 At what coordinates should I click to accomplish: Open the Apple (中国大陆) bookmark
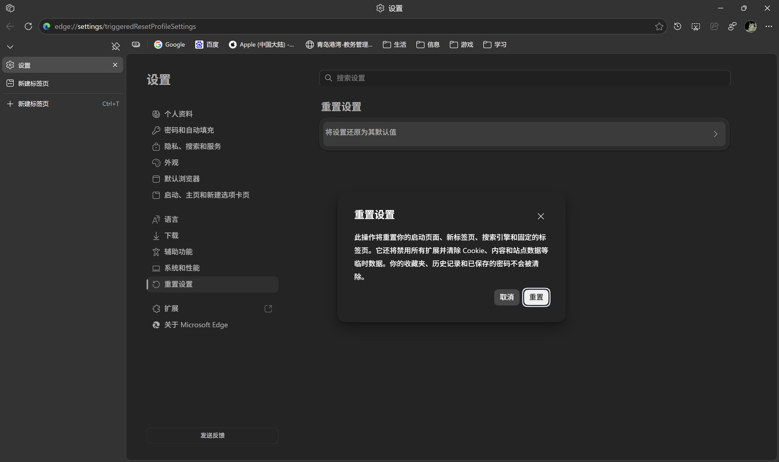(261, 45)
